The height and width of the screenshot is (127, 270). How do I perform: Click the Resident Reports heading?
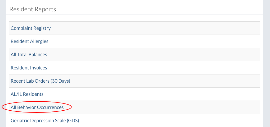pyautogui.click(x=33, y=9)
